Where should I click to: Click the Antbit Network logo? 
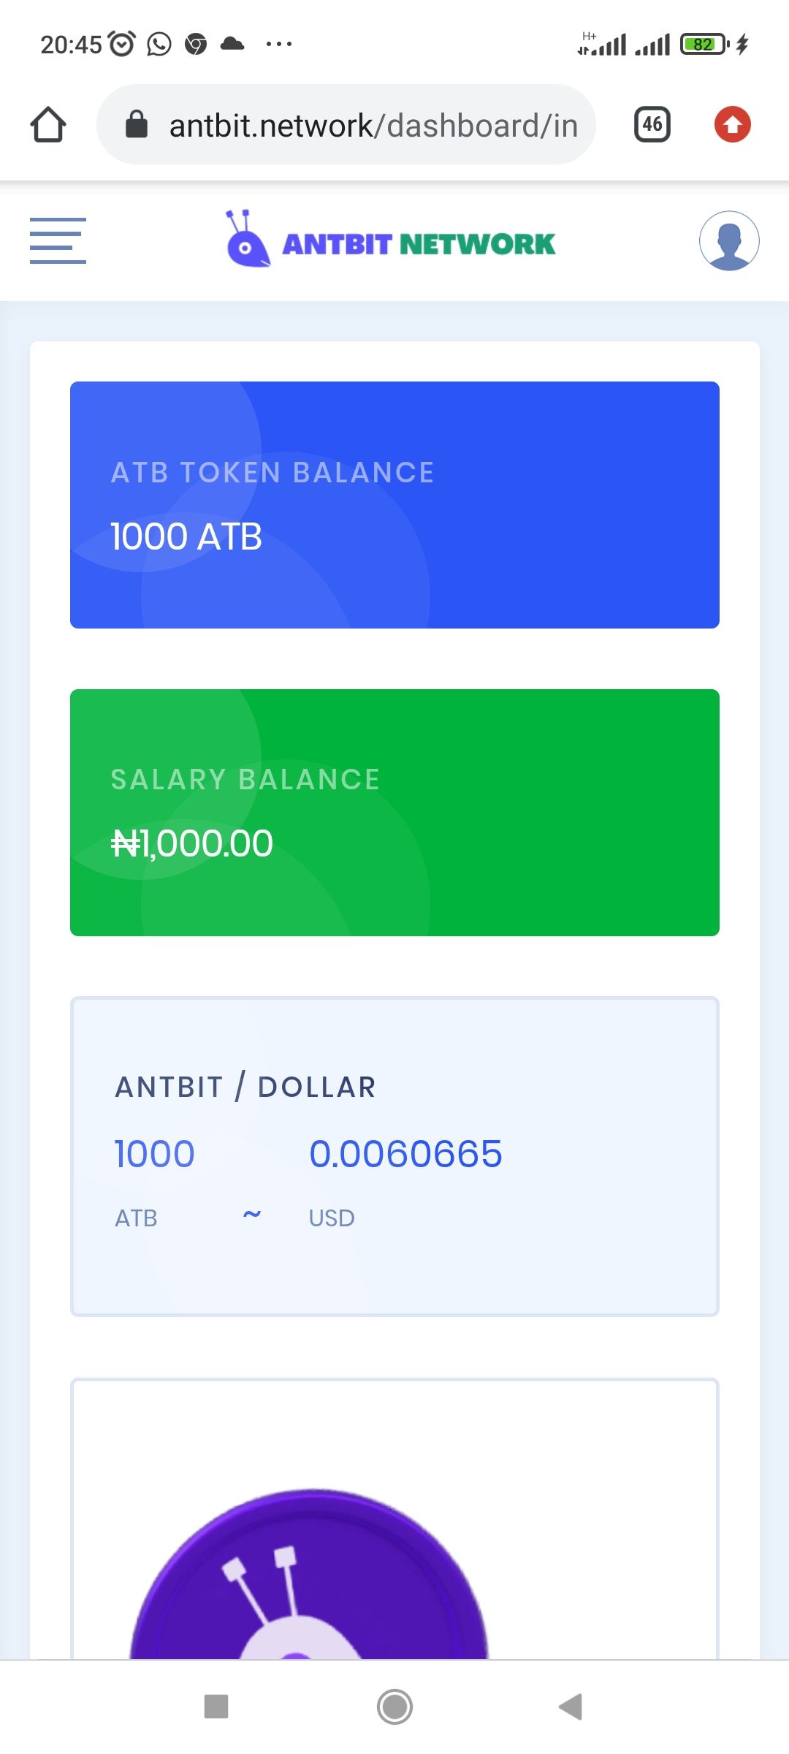coord(391,241)
